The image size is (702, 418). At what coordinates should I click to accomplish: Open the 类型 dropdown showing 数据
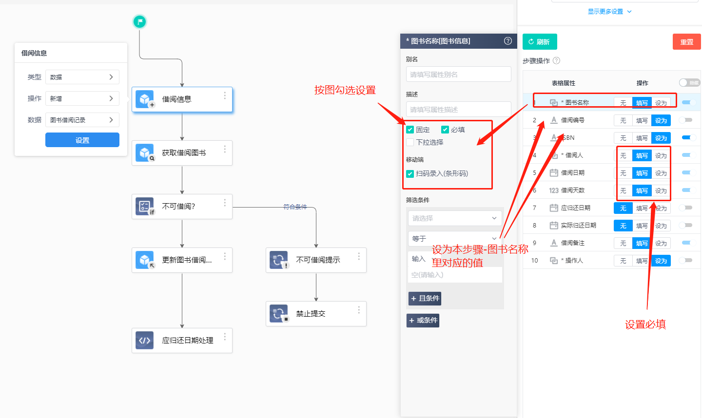(x=82, y=77)
